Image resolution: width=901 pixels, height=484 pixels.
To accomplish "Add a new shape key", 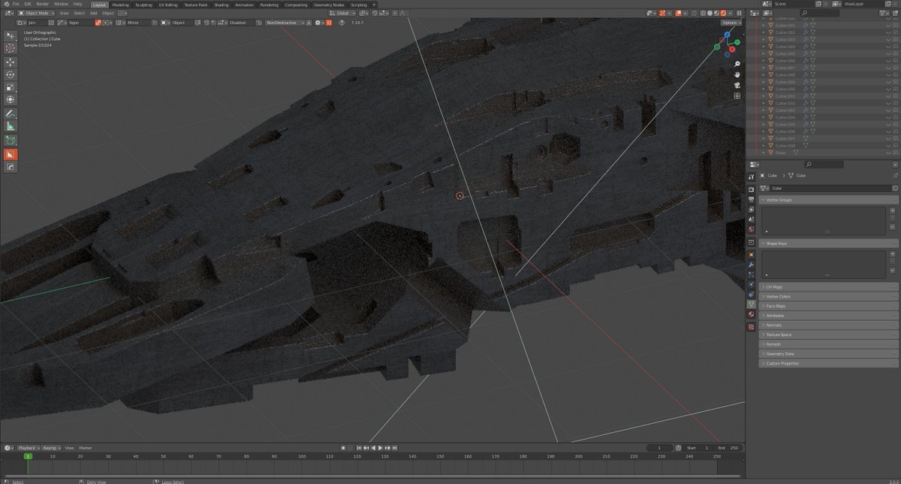I will (893, 254).
